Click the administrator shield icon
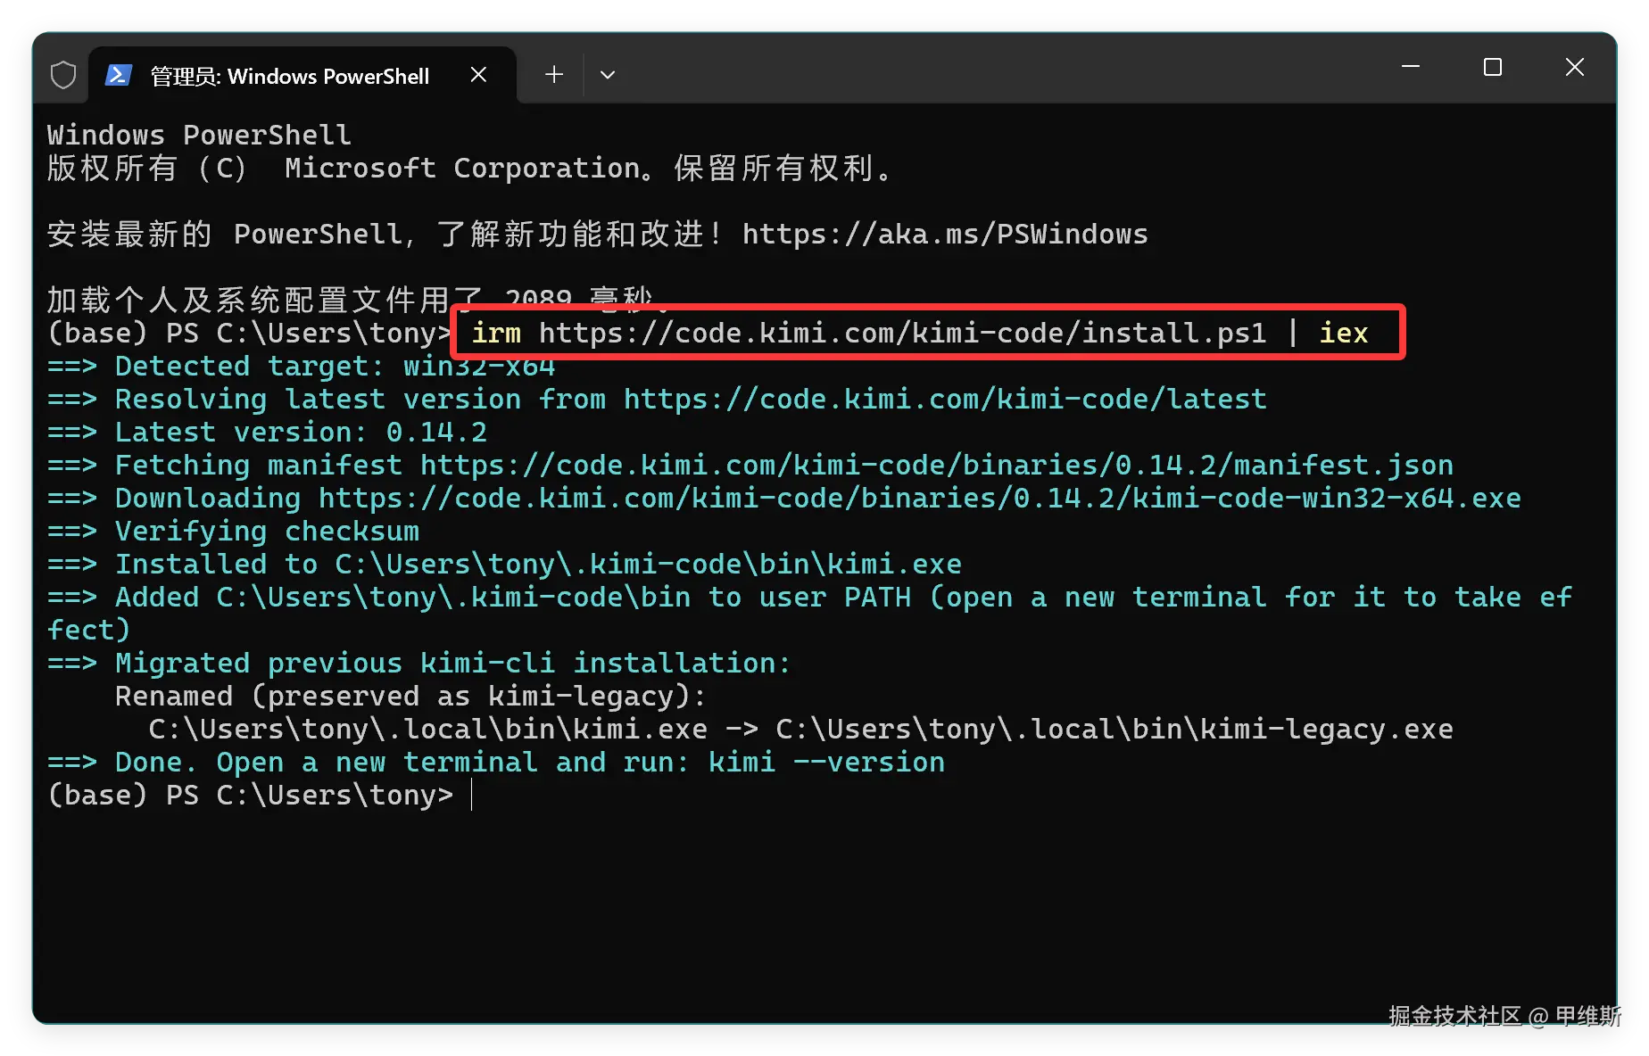Screen dimensions: 1649x1056 coord(63,75)
